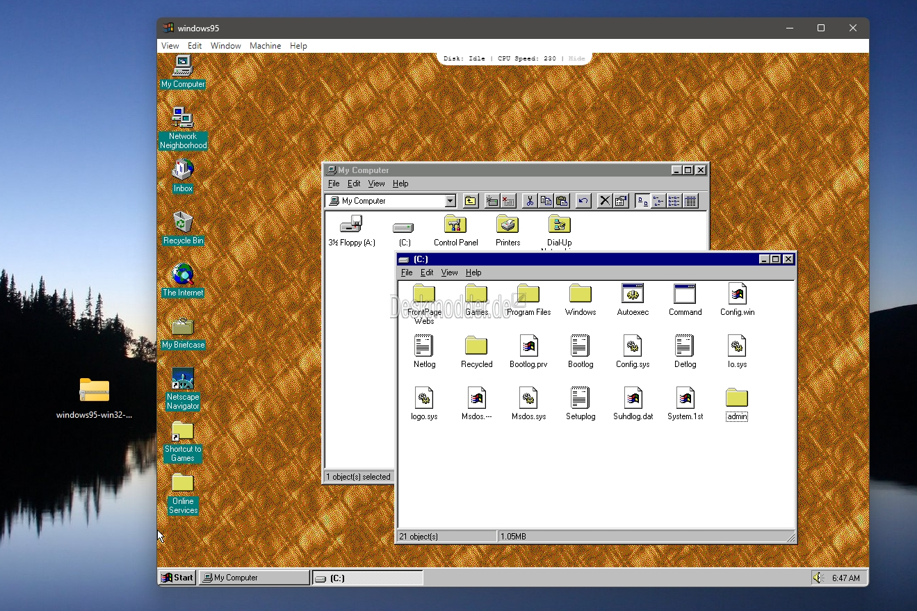Select the Network Neighborhood desktop icon

point(183,129)
